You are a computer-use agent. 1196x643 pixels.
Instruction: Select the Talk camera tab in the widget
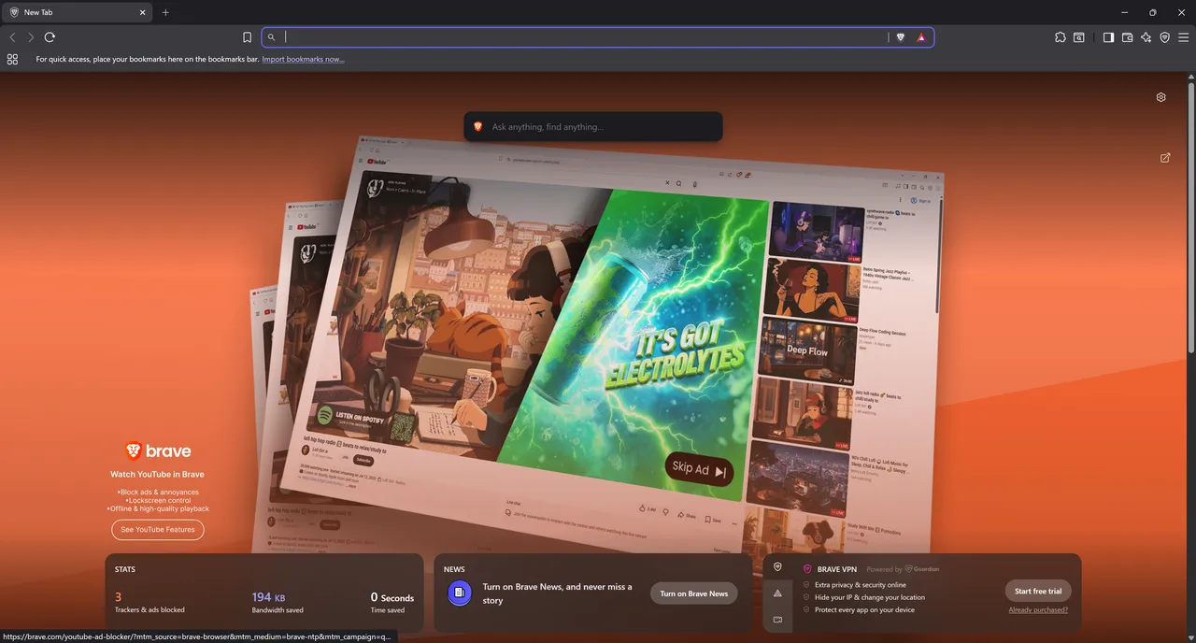[x=777, y=620]
